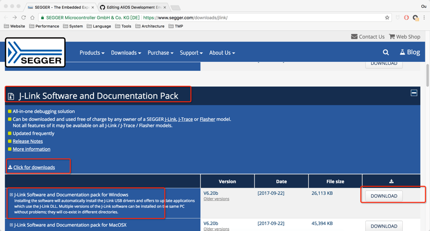The height and width of the screenshot is (231, 430).
Task: Switch to the SEGGER browser tab
Action: point(60,7)
